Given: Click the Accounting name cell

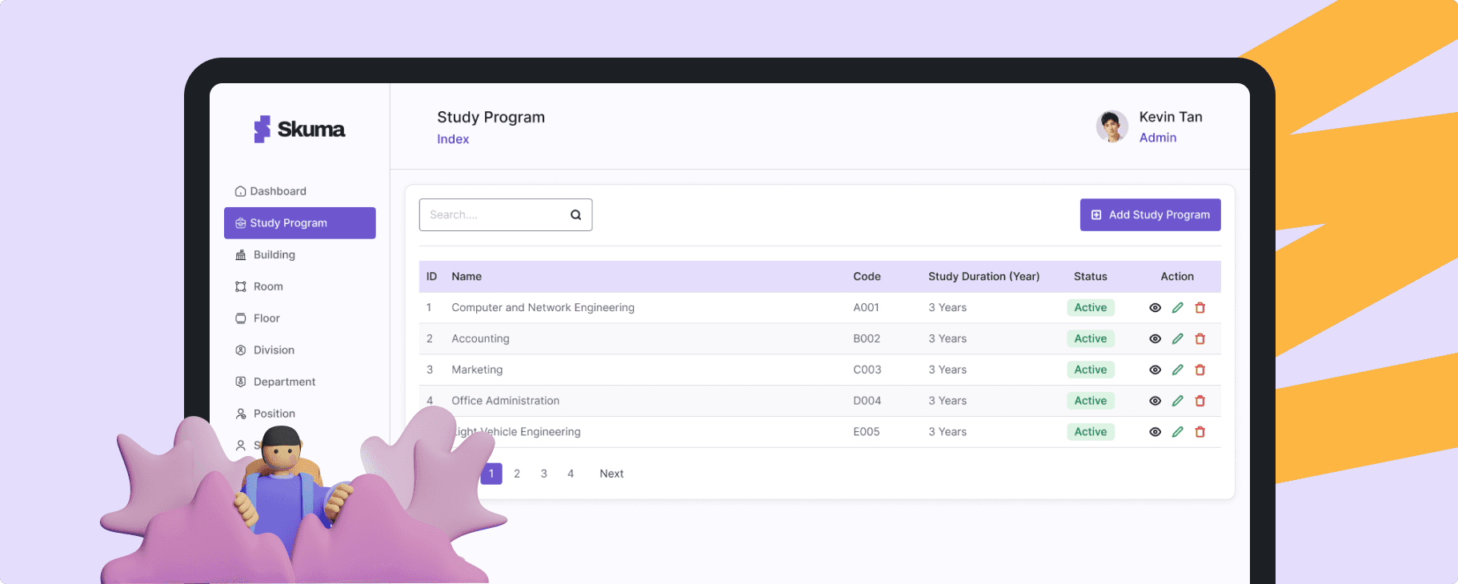Looking at the screenshot, I should tap(480, 339).
